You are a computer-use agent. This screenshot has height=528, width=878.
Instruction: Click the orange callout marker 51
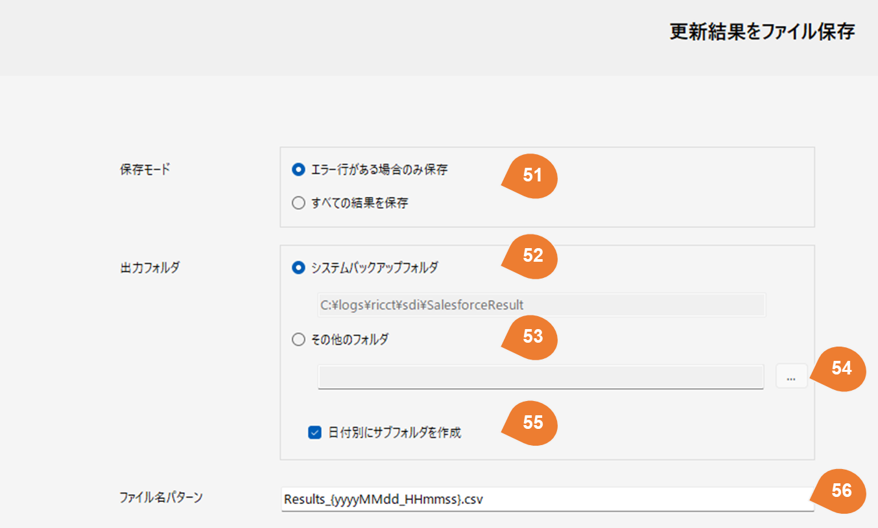pyautogui.click(x=532, y=176)
